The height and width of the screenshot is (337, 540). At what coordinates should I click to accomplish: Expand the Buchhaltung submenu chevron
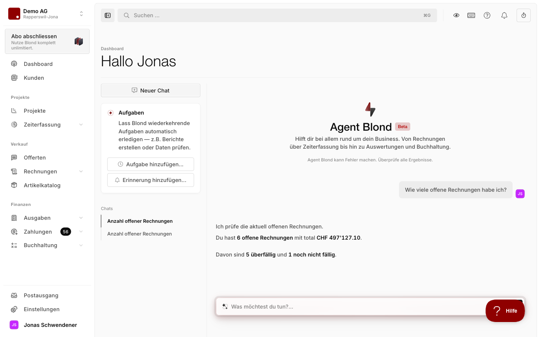click(x=81, y=245)
